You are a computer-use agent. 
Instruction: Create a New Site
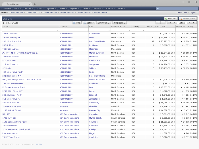[171, 18]
